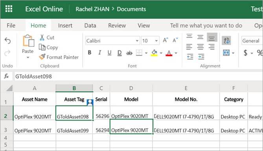263x151 pixels.
Task: Select cell with serial 56296
Action: [101, 113]
